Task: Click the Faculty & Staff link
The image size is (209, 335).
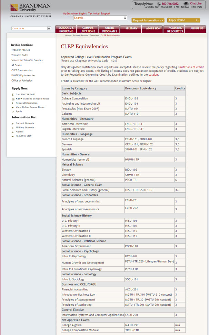Action: [x=23, y=136]
